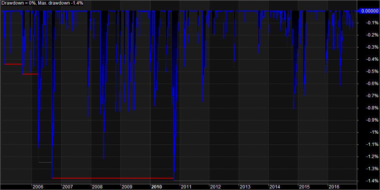Click the -0.1% y-axis label
380x190 pixels.
coord(372,23)
